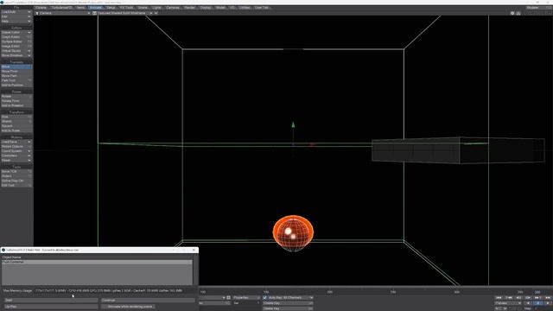The image size is (553, 311).
Task: Click the viewport options gear icon
Action: click(x=512, y=13)
